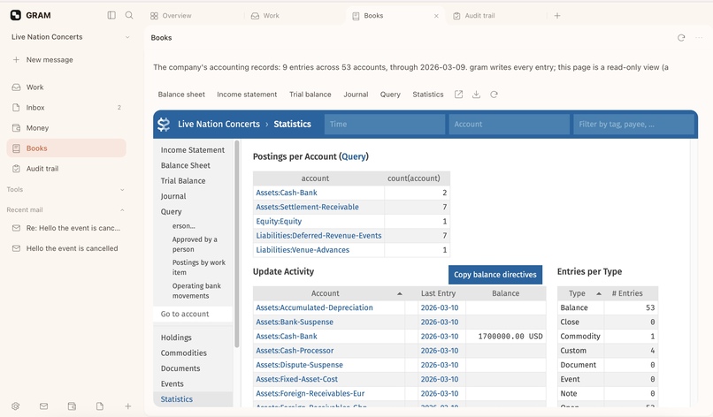Open Assets:Dispute-Suspense account link
Image resolution: width=713 pixels, height=417 pixels.
(299, 365)
